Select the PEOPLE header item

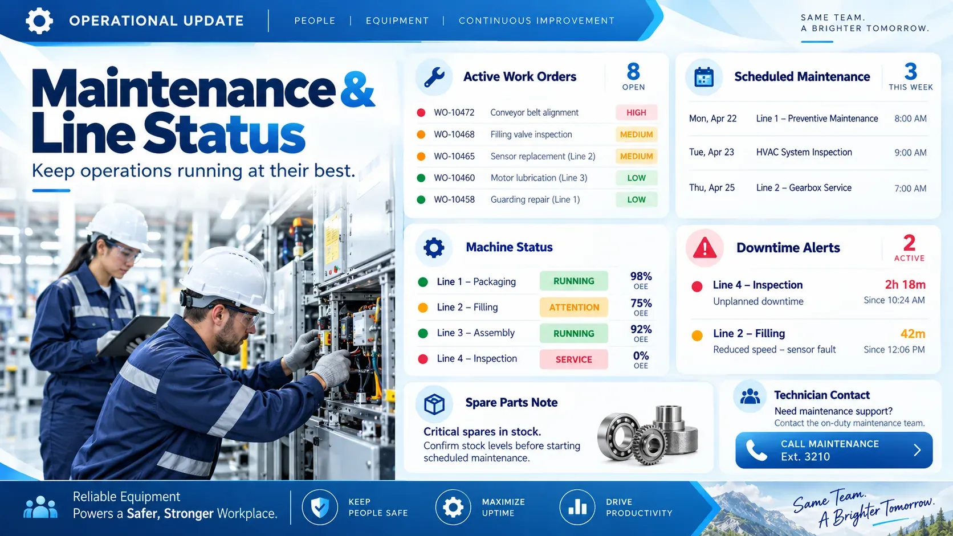click(x=315, y=21)
